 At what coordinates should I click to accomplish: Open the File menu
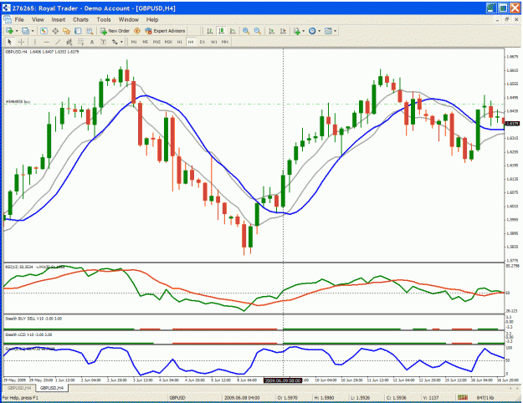click(19, 20)
